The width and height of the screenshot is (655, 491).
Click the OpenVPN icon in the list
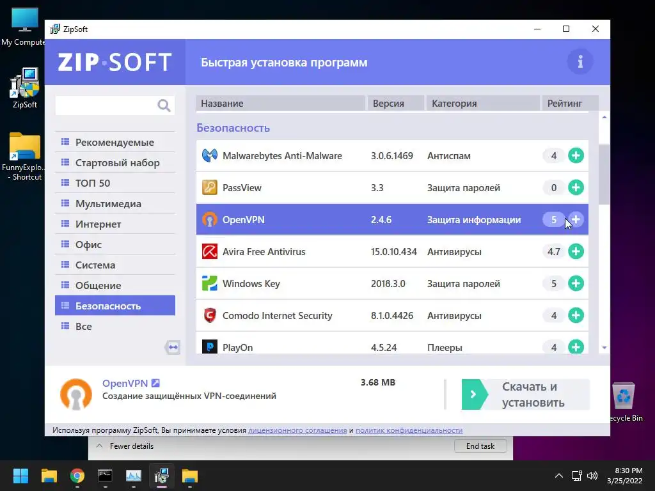[210, 219]
